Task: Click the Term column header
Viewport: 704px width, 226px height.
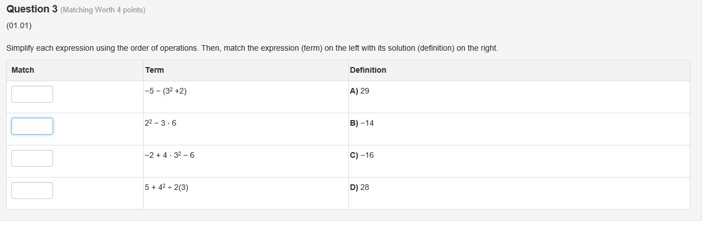Action: (154, 70)
